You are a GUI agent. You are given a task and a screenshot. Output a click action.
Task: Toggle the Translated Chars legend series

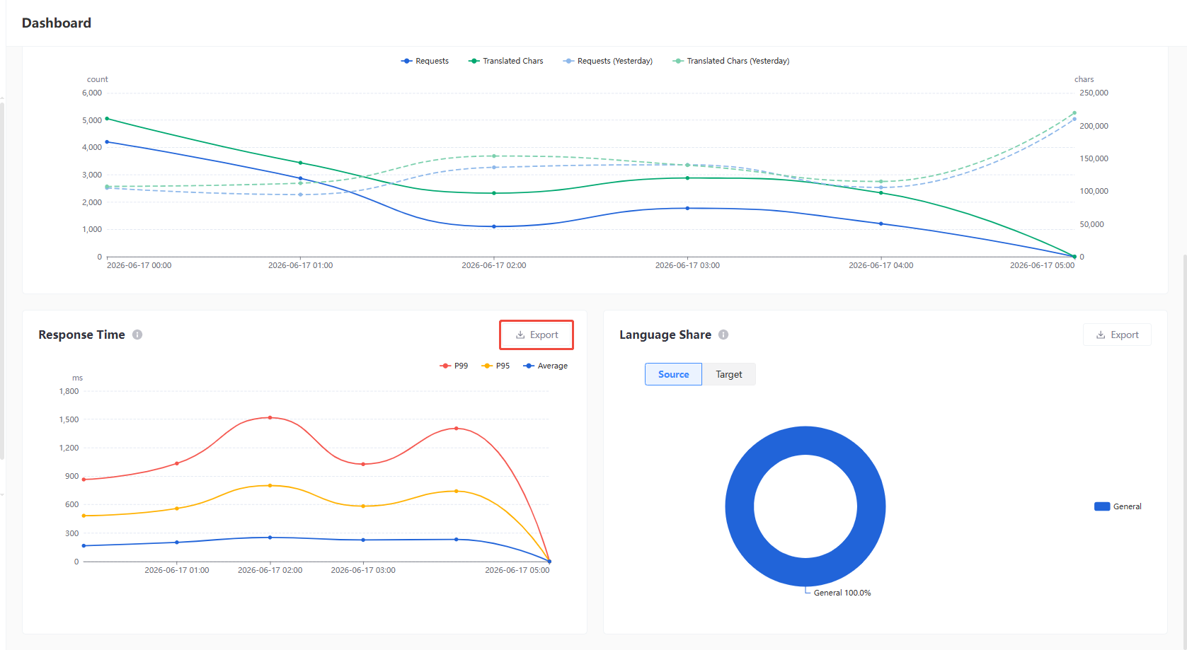[x=505, y=61]
